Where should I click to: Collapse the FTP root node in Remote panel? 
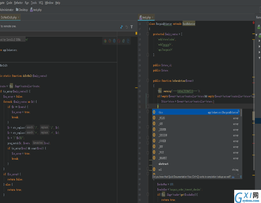point(256,35)
